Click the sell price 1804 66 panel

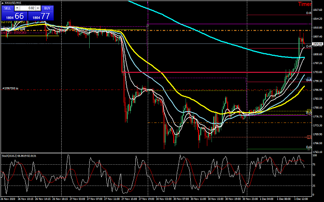coord(15,16)
